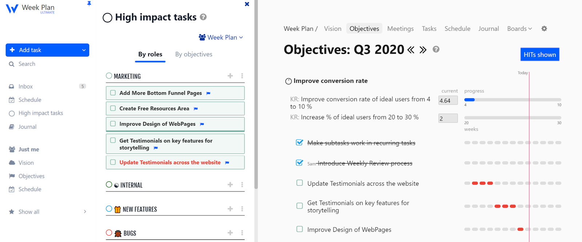The width and height of the screenshot is (582, 242).
Task: Open help icon beside Objectives title
Action: point(436,49)
